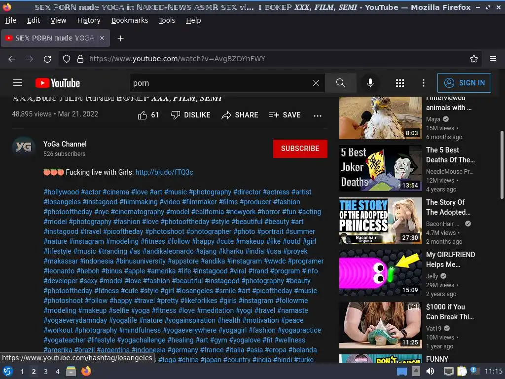Open a new tab with the plus button

click(120, 38)
